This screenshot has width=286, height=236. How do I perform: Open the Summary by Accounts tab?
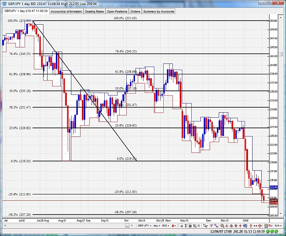click(158, 11)
